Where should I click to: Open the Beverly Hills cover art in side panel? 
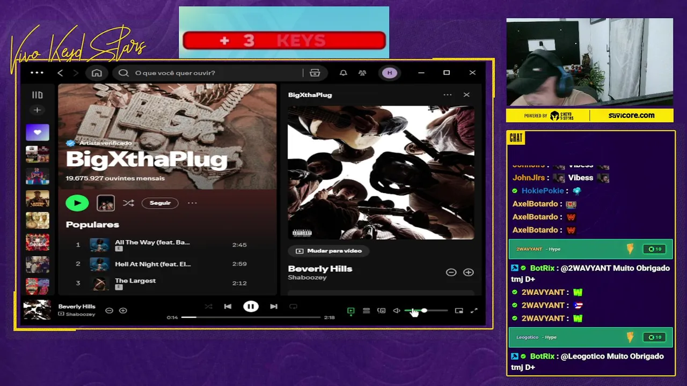[x=381, y=172]
